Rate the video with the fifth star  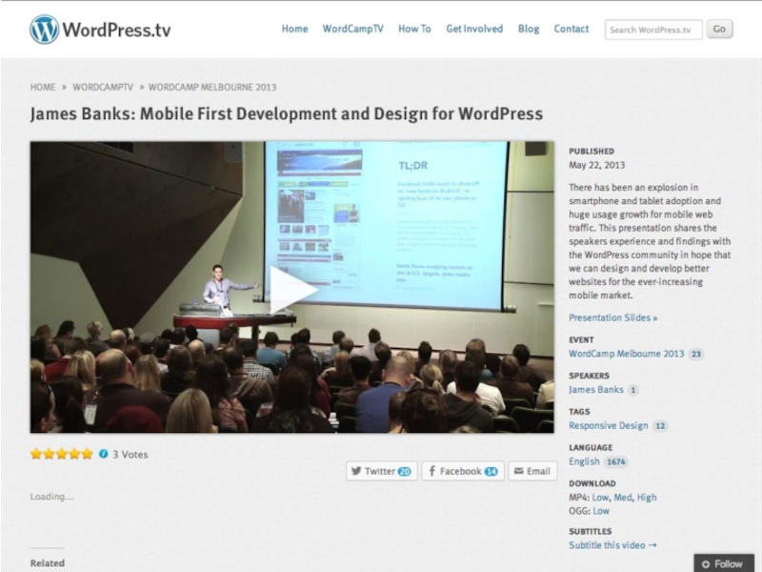point(87,455)
